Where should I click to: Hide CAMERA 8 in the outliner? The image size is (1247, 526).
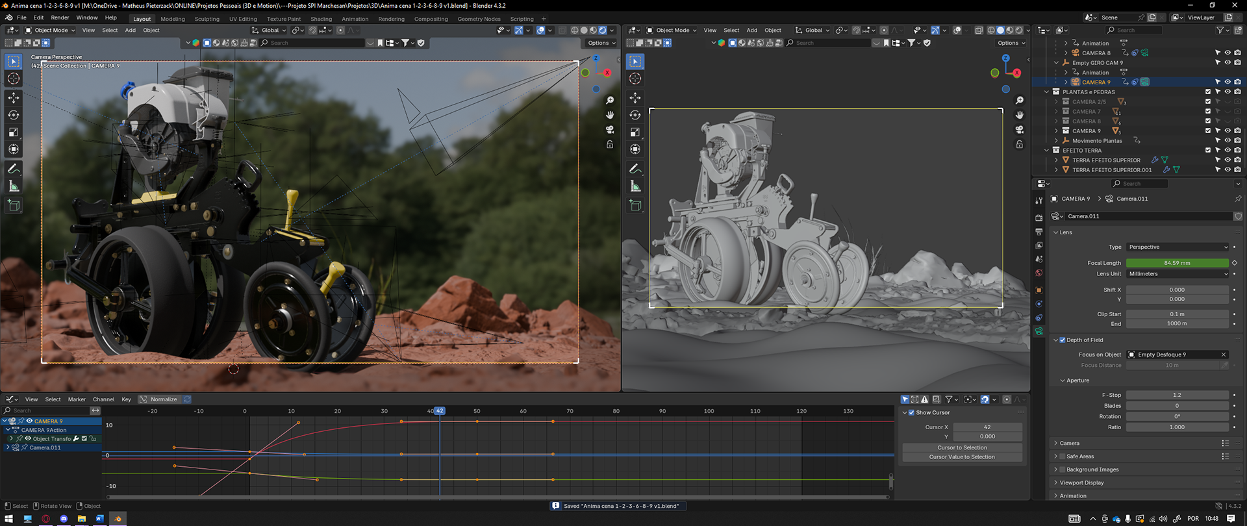tap(1228, 53)
